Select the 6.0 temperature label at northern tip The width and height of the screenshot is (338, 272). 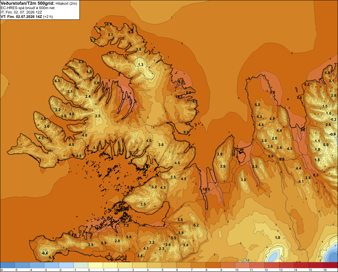pos(109,24)
